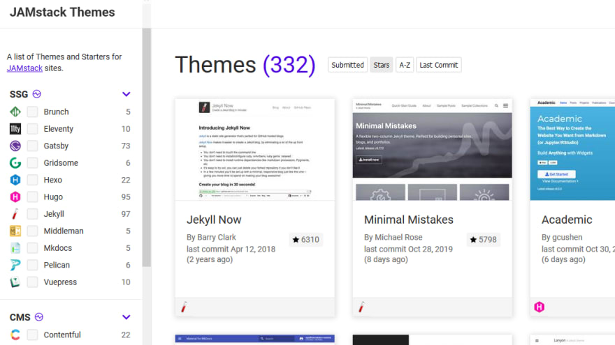Click the Hugo logo icon in sidebar

tap(15, 197)
